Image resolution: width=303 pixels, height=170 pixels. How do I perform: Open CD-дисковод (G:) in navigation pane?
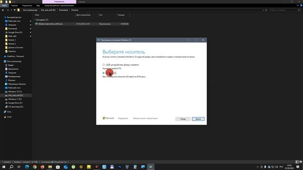[x=16, y=107]
